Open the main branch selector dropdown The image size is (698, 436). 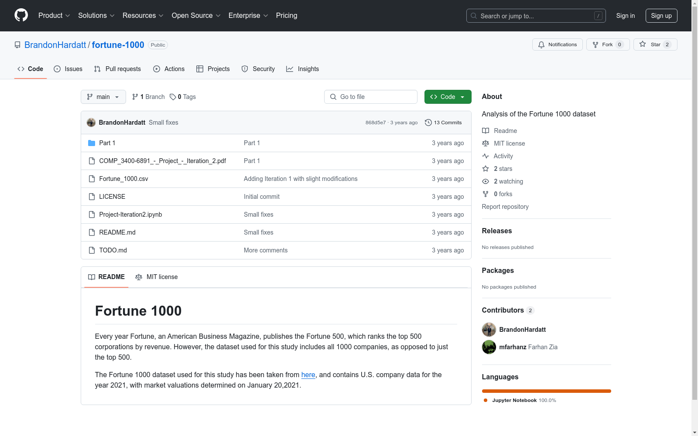pyautogui.click(x=103, y=97)
